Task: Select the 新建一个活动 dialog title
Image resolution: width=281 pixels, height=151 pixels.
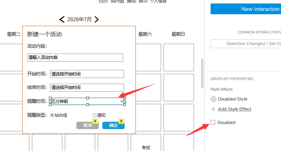Action: pyautogui.click(x=44, y=34)
